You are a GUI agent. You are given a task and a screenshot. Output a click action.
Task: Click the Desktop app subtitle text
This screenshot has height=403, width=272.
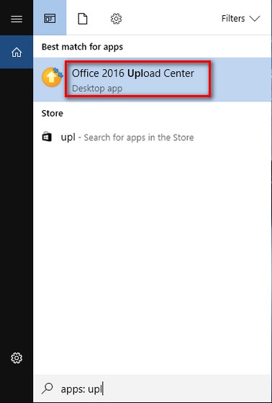pyautogui.click(x=97, y=89)
